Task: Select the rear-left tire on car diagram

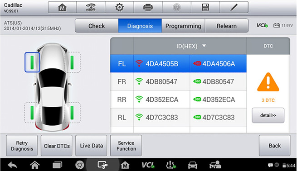Action: coord(32,113)
